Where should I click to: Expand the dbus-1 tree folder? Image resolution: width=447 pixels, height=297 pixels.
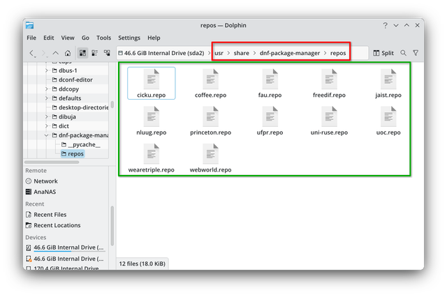pos(47,70)
